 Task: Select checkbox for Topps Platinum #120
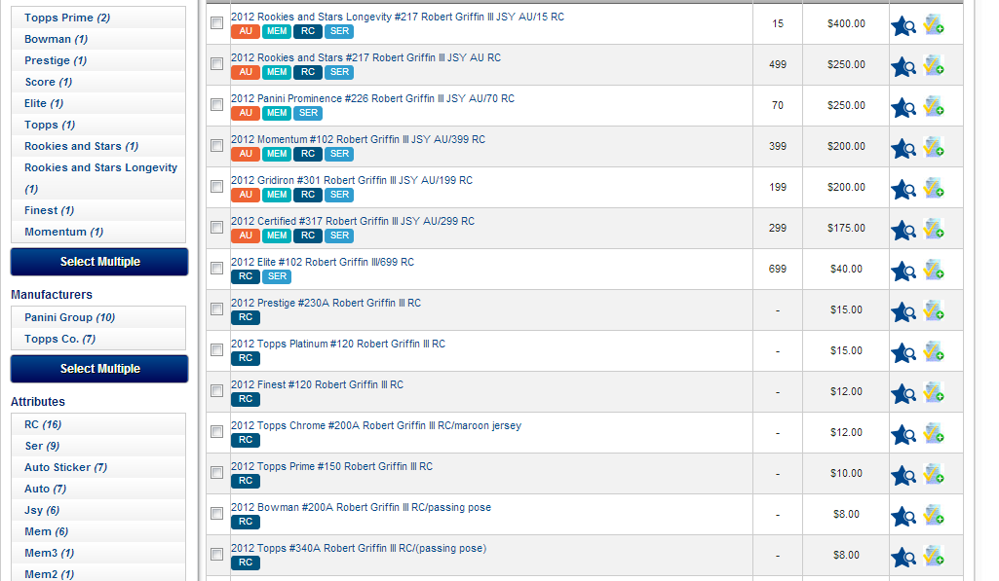tap(216, 350)
